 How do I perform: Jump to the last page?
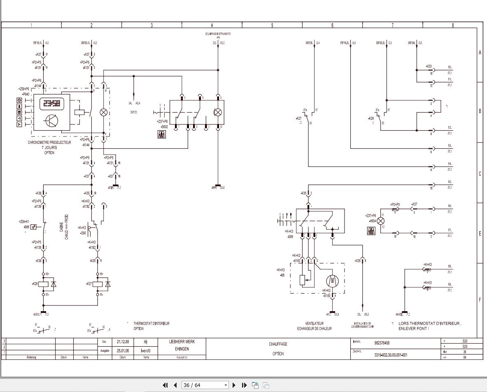point(244,385)
